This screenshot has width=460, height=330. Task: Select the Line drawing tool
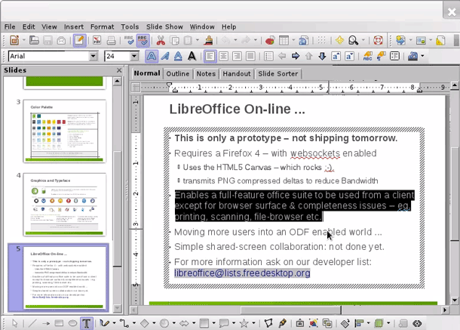(32, 323)
